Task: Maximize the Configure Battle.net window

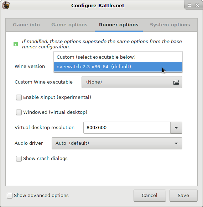Action: point(189,5)
